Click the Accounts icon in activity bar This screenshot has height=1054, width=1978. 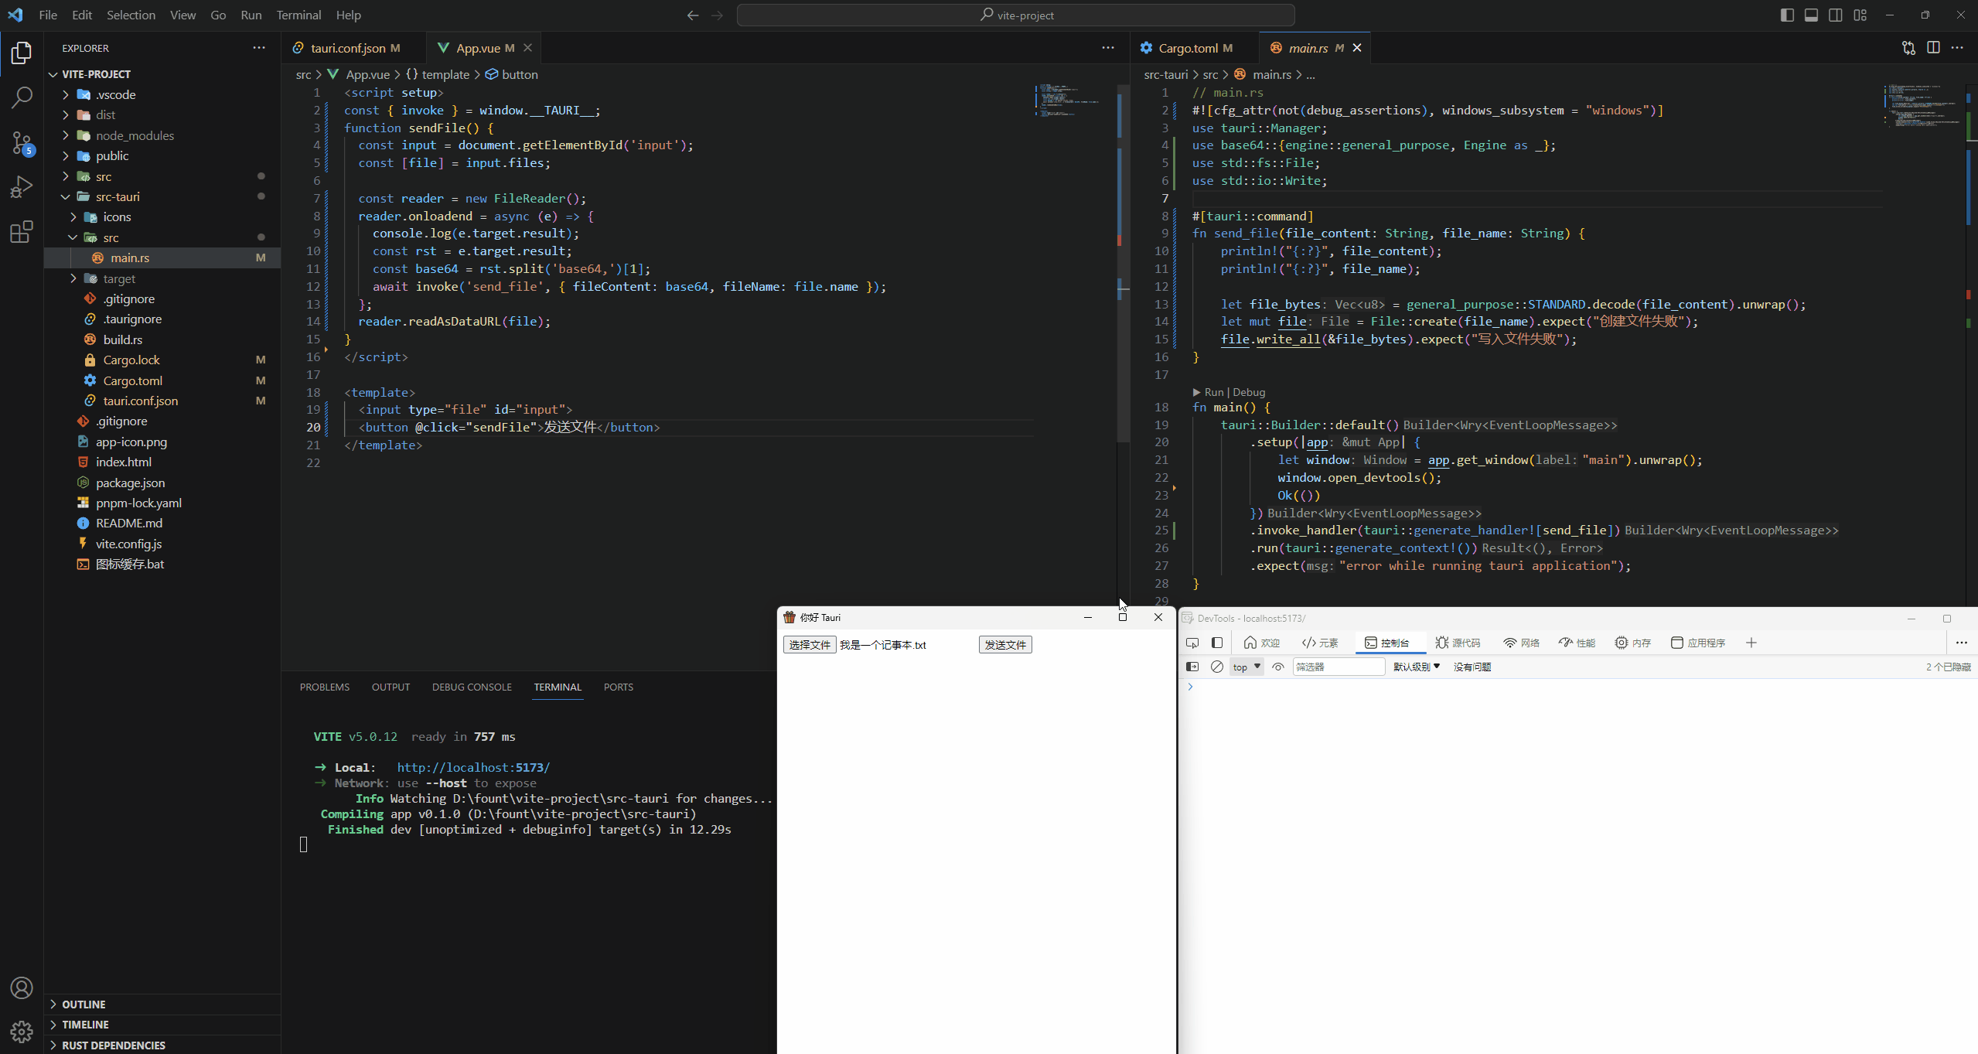22,987
